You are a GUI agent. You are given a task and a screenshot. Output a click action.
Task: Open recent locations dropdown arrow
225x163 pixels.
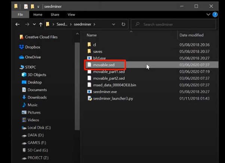click(34, 24)
